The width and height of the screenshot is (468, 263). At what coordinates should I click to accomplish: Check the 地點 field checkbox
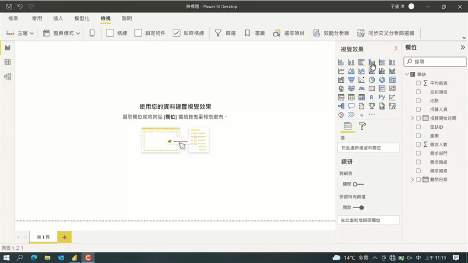point(418,101)
